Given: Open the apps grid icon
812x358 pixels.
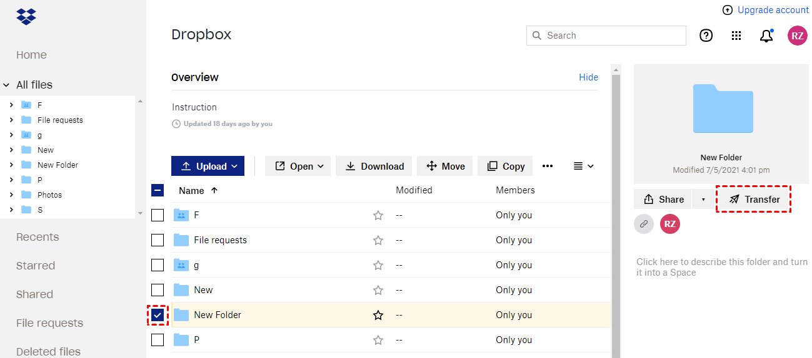Looking at the screenshot, I should [x=736, y=36].
